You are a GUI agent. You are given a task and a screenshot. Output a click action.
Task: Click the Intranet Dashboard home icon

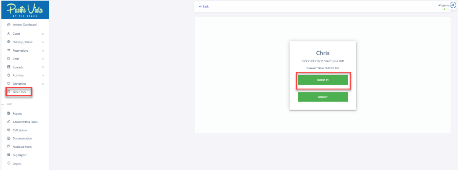click(9, 25)
